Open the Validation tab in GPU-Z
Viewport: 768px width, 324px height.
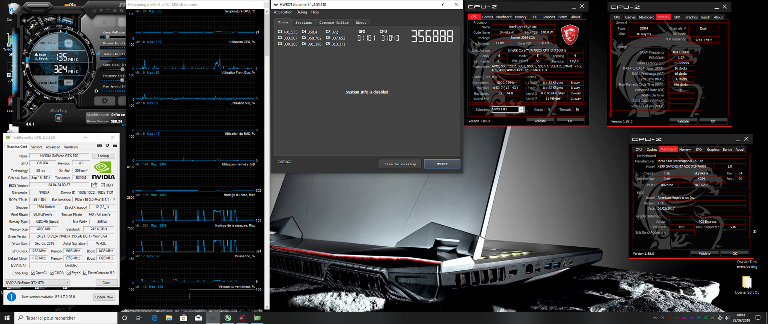(x=71, y=147)
